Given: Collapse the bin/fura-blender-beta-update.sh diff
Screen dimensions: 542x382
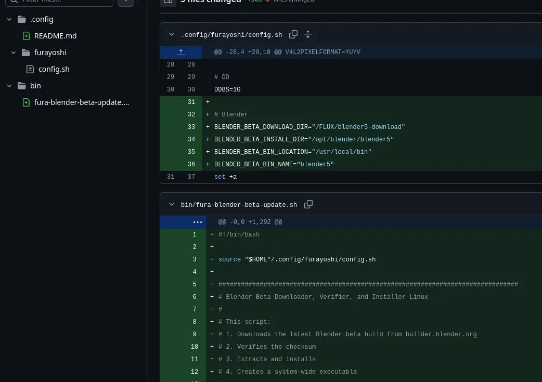Looking at the screenshot, I should 172,205.
